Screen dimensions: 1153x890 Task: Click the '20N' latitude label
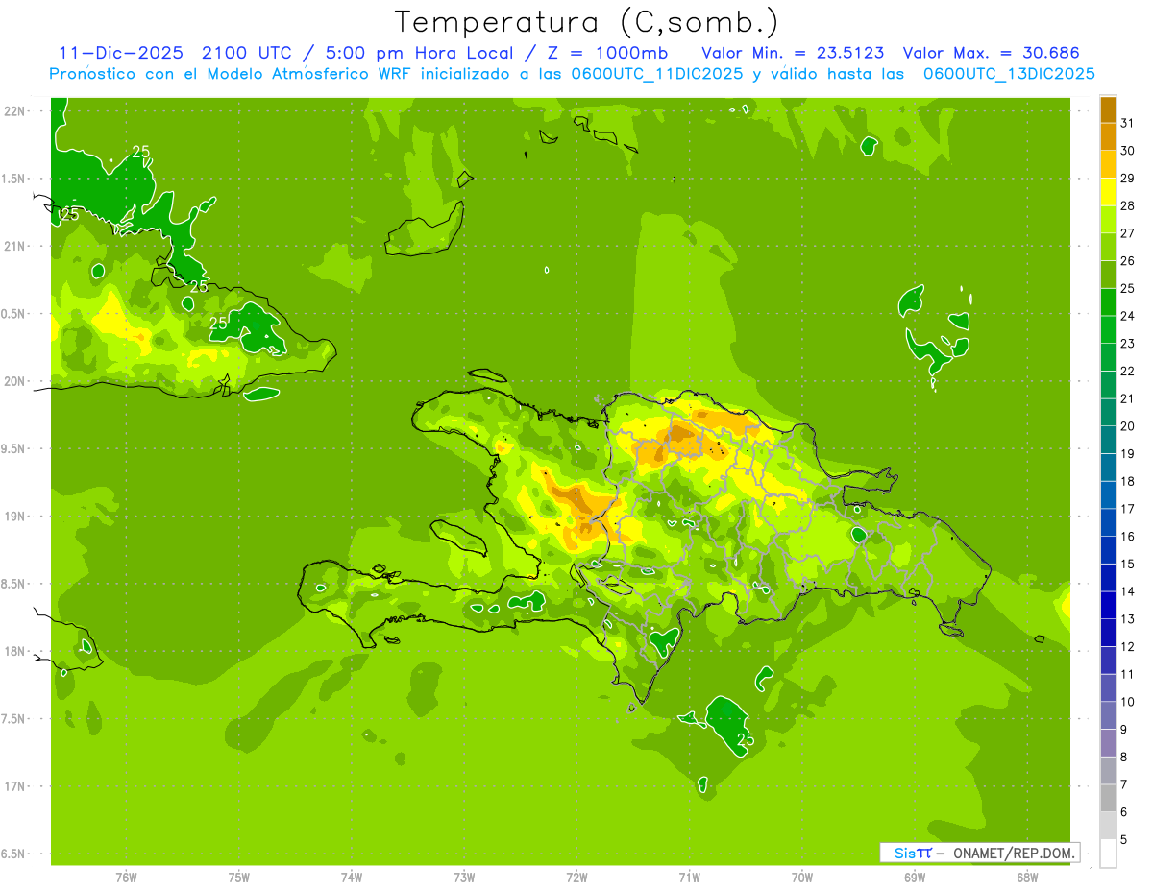click(x=15, y=381)
